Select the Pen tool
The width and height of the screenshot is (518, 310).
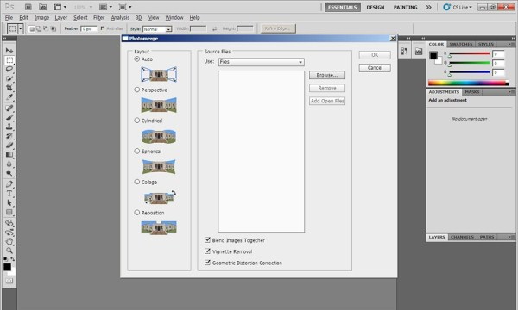click(x=9, y=184)
